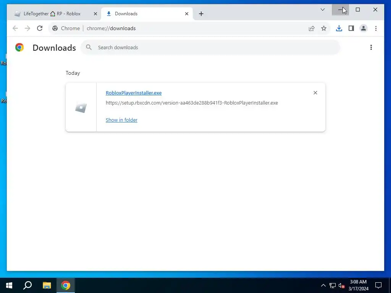
Task: Remove RobloxPlayerInstaller.exe from the list
Action: (x=315, y=93)
